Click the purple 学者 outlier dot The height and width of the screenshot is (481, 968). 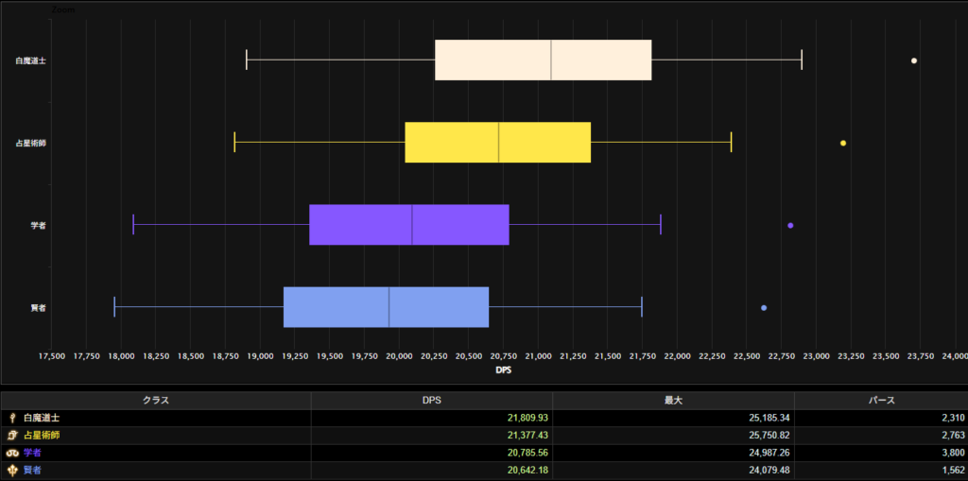(x=790, y=226)
